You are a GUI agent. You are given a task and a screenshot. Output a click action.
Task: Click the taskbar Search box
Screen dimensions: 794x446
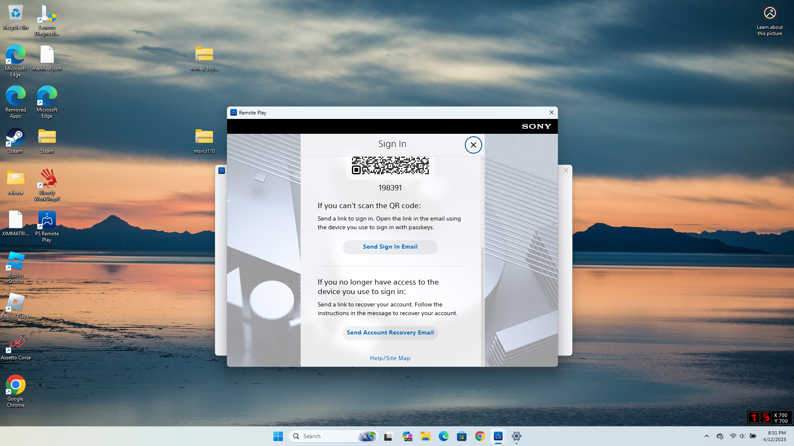pos(327,436)
